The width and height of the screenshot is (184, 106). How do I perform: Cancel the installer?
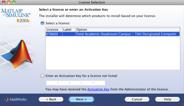[137, 99]
